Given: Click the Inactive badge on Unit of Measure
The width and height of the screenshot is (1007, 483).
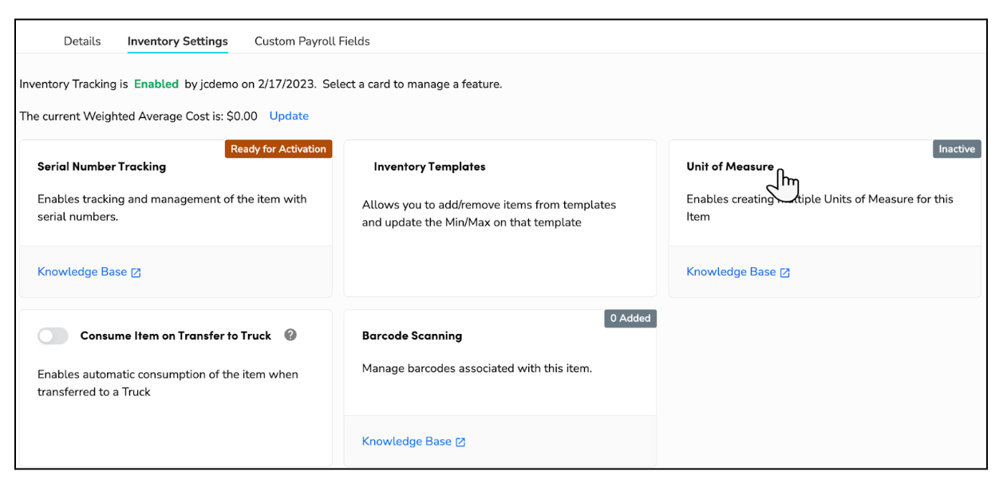Looking at the screenshot, I should [x=957, y=149].
